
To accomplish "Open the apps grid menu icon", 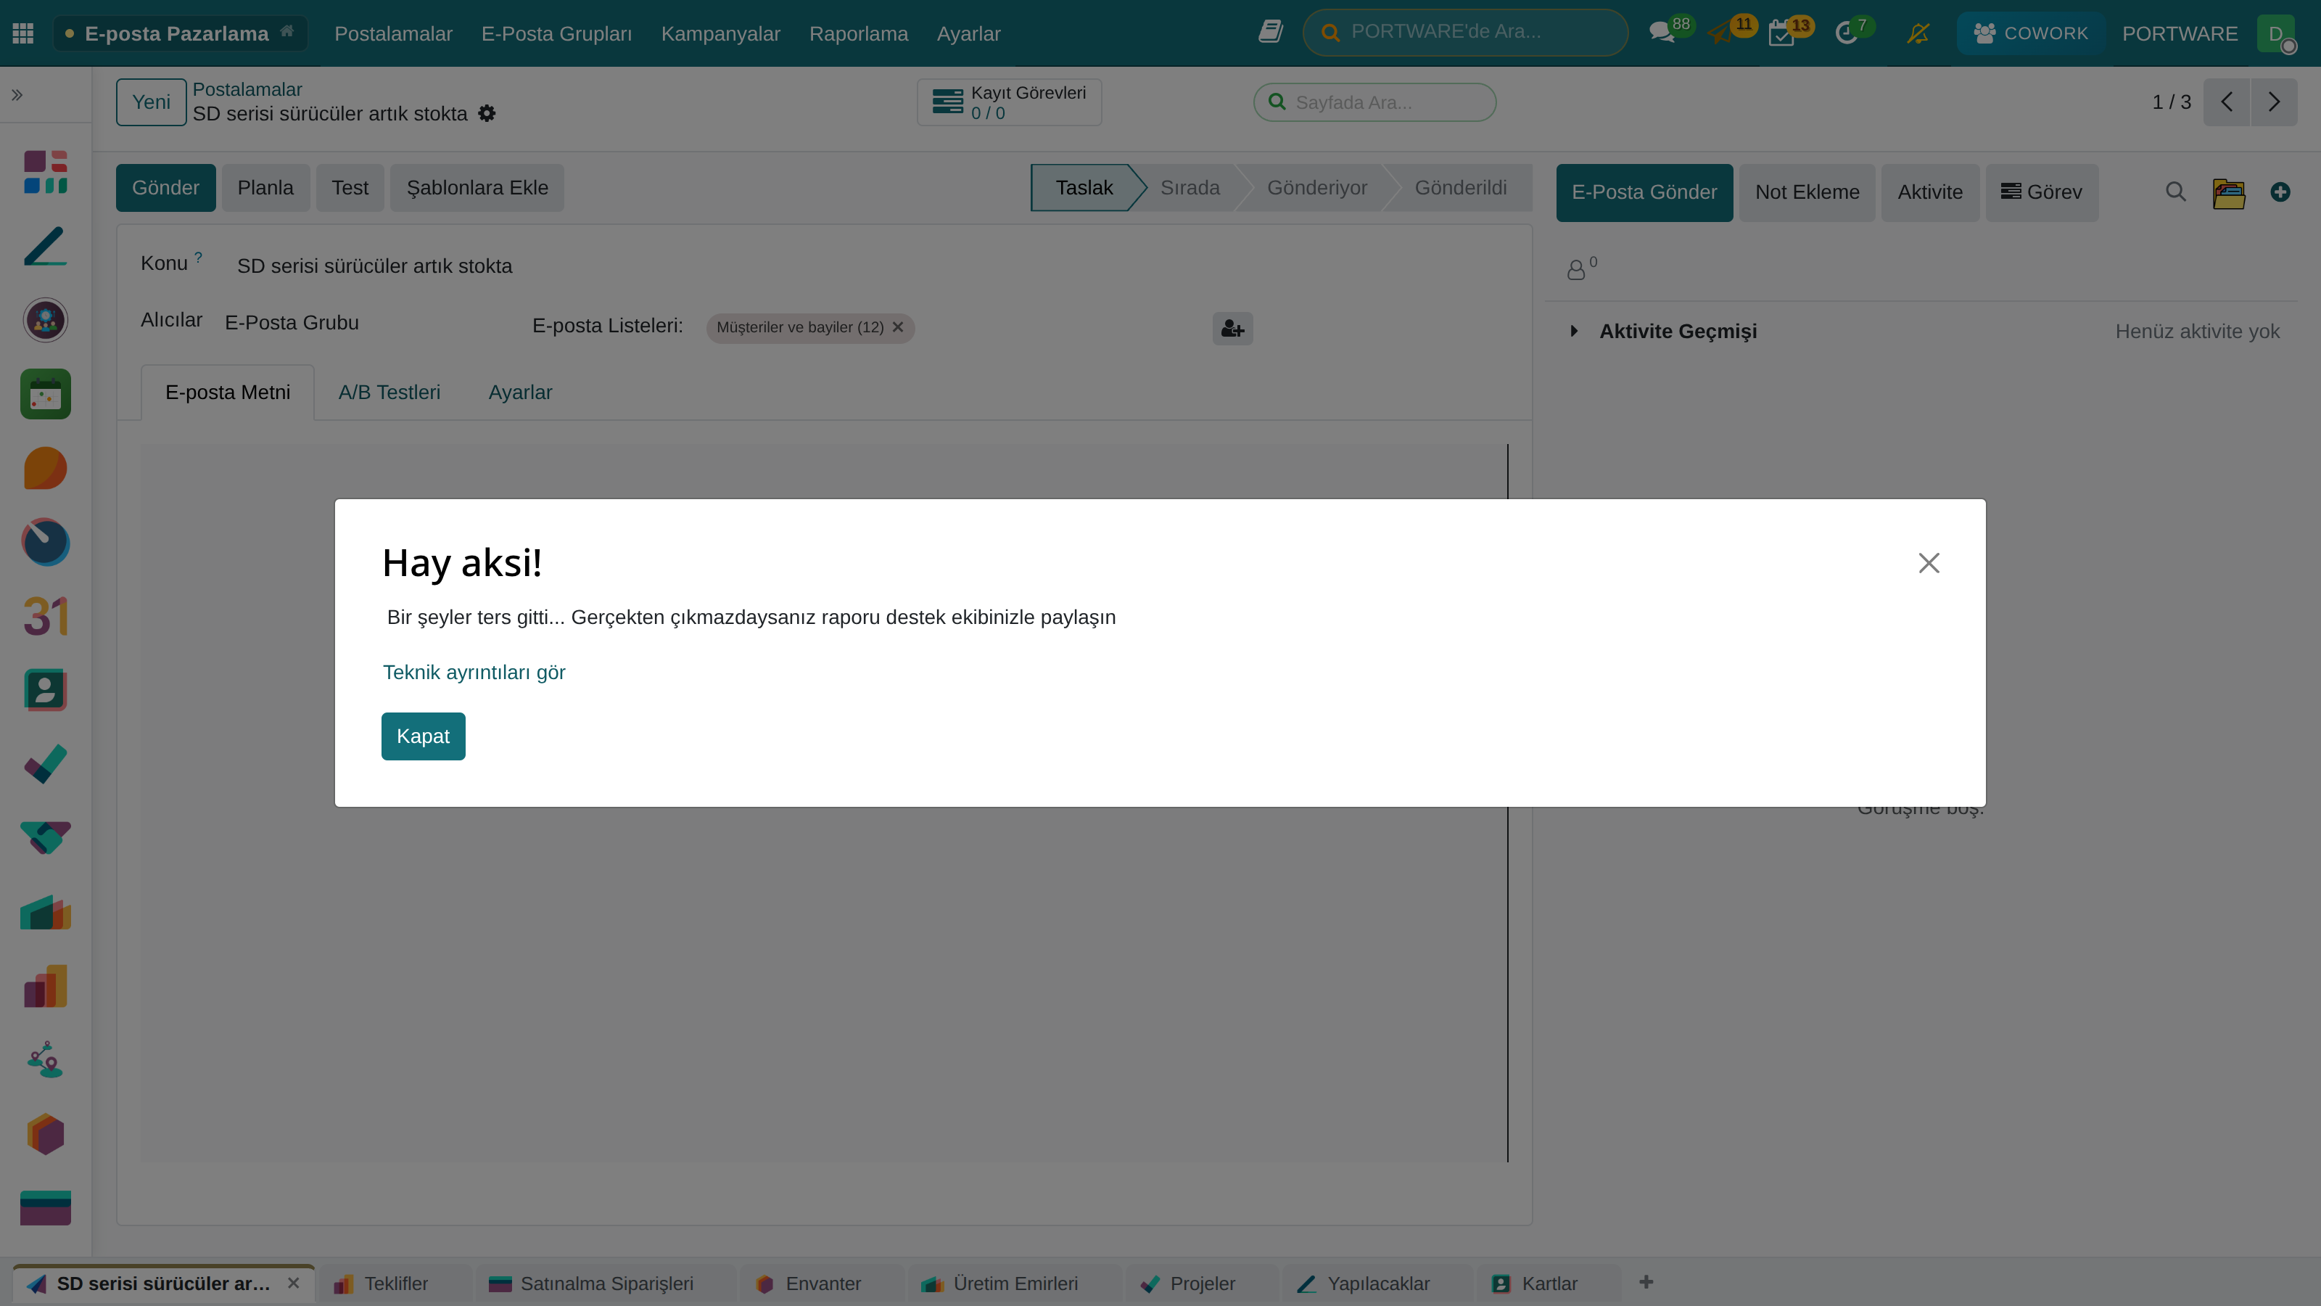I will [x=23, y=33].
